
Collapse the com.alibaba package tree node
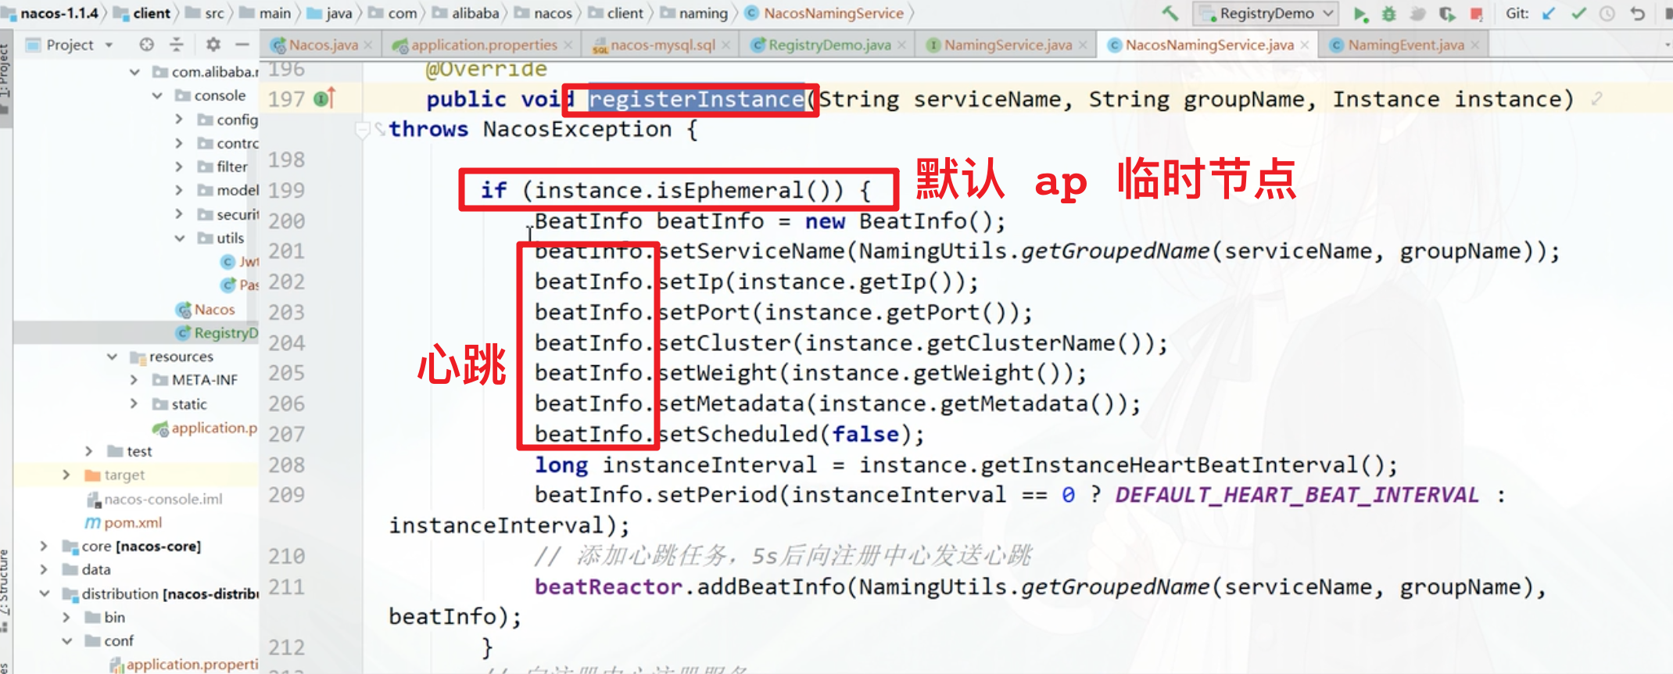pyautogui.click(x=134, y=72)
